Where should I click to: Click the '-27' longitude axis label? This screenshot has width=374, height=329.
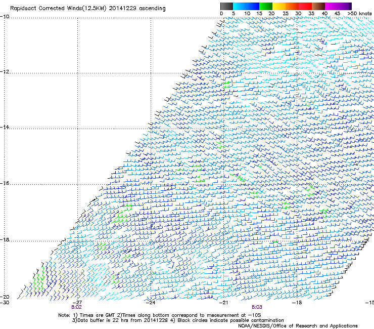click(x=77, y=302)
